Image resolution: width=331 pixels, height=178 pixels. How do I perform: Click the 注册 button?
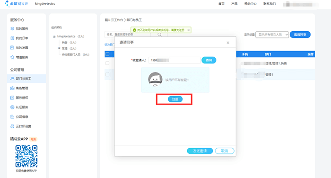(175, 99)
